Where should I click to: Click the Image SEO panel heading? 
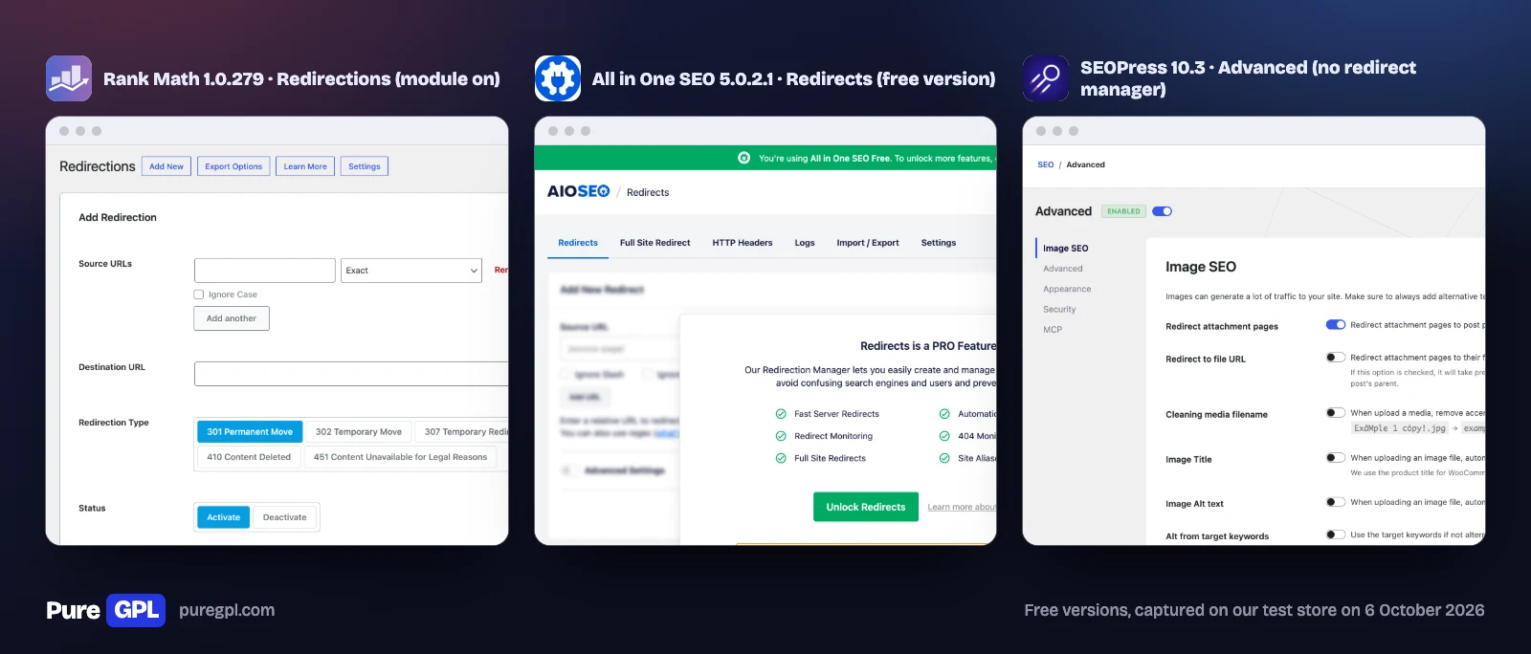[x=1201, y=267]
